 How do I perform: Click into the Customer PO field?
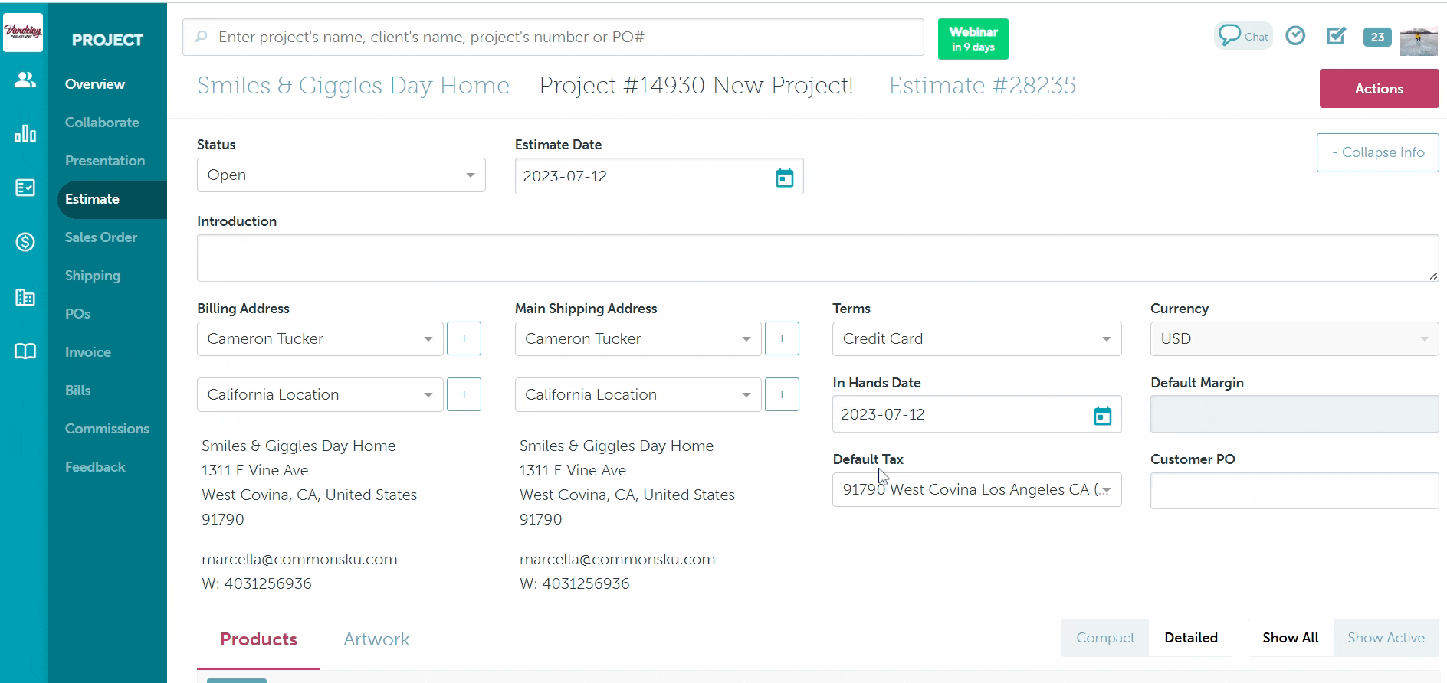point(1294,491)
